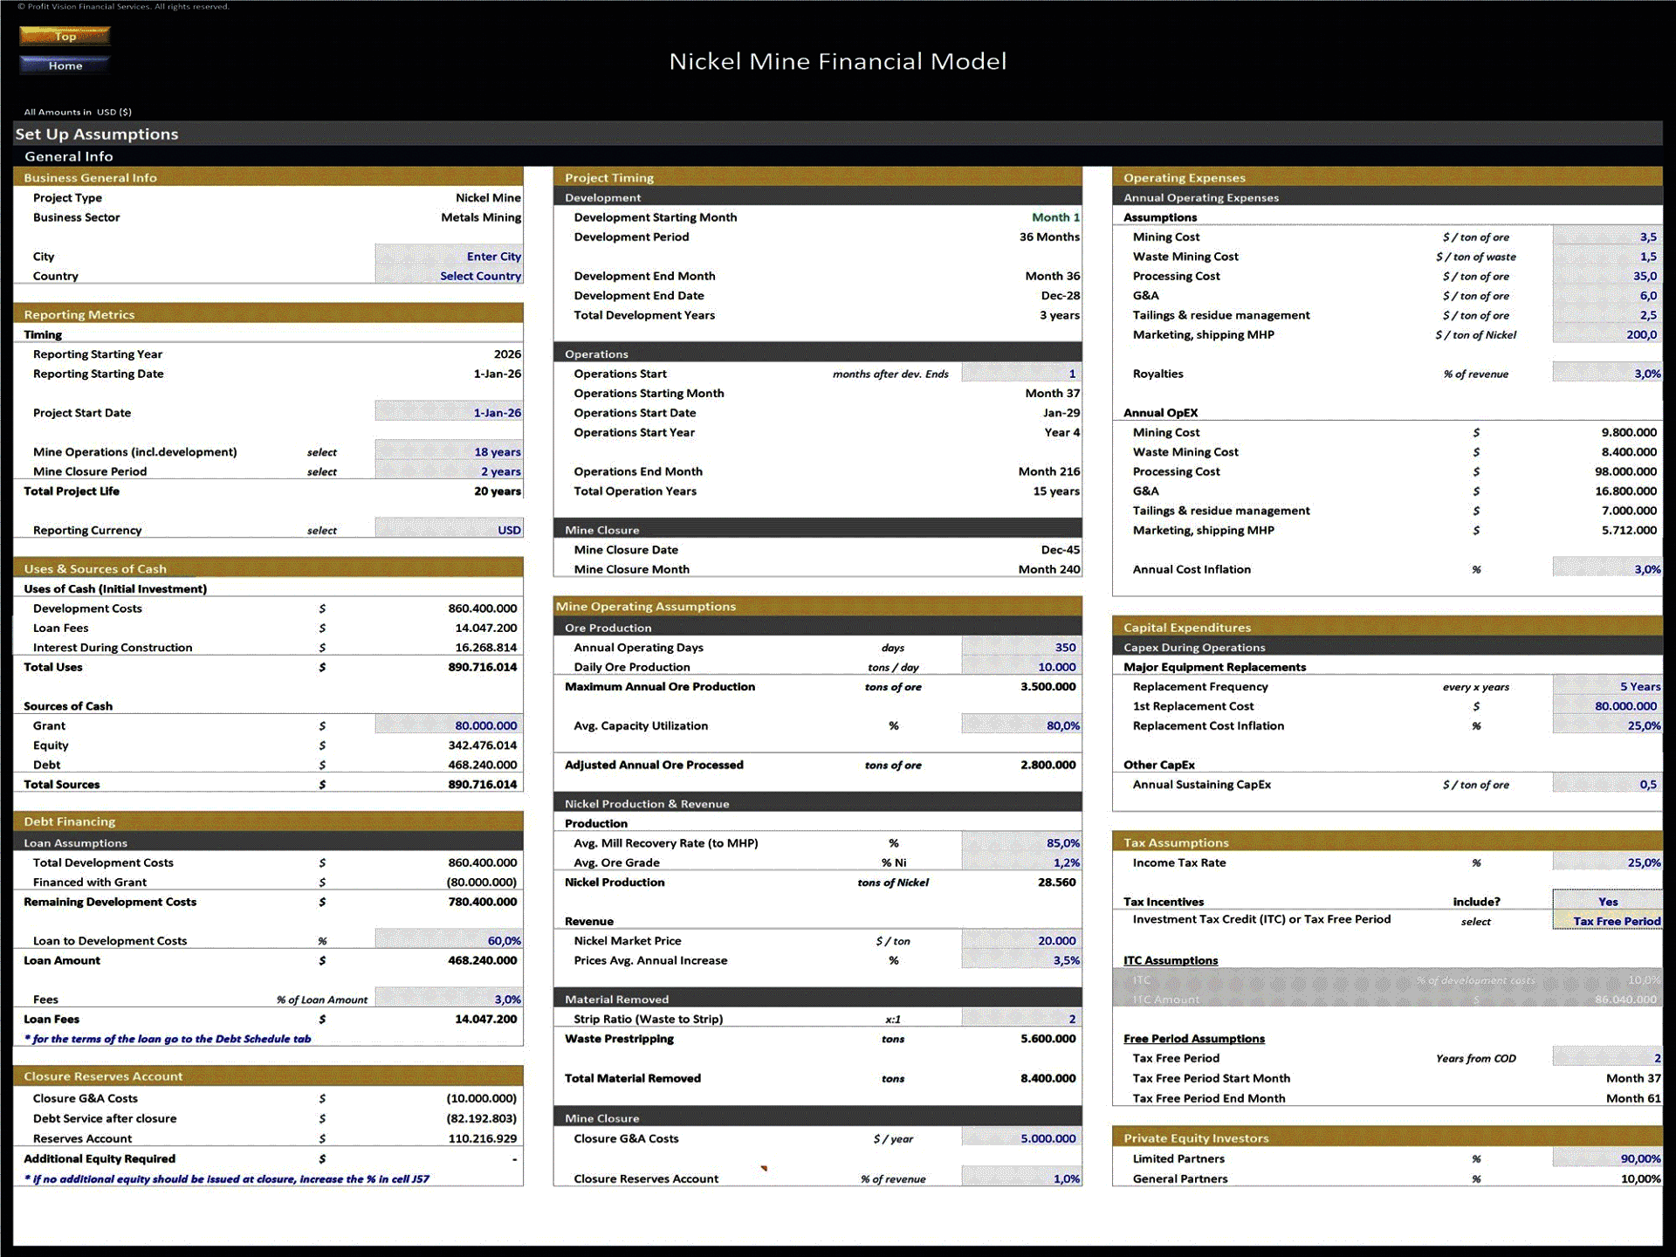The height and width of the screenshot is (1257, 1676).
Task: Open Mine Closure Period 2 years selector
Action: click(450, 471)
